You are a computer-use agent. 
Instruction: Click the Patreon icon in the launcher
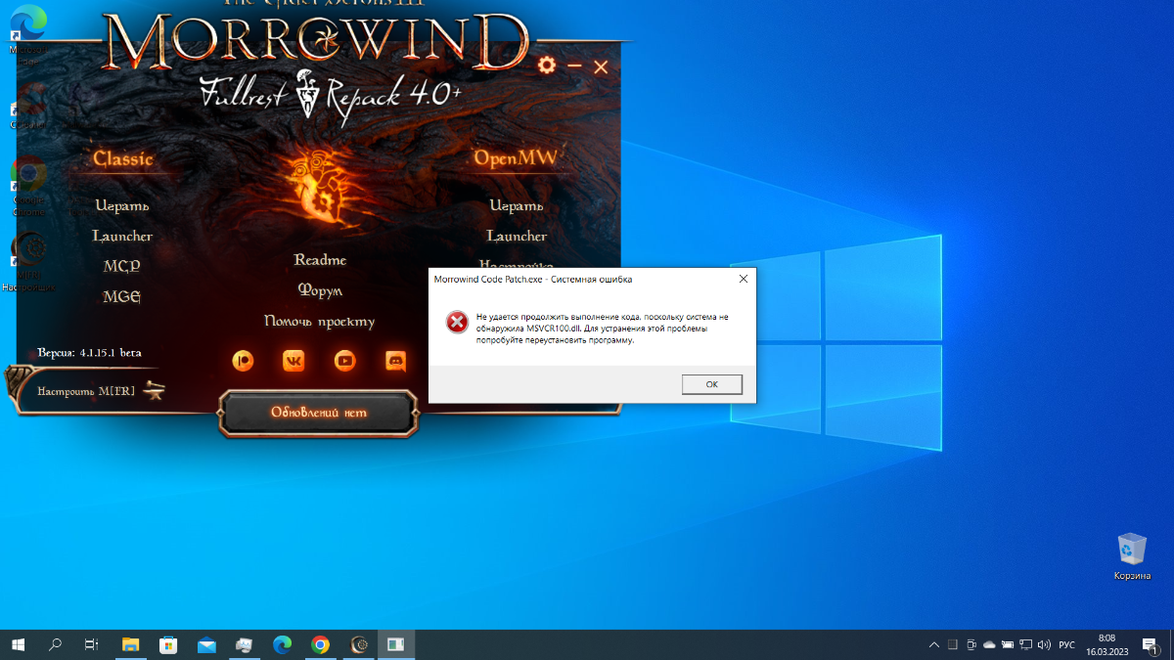[x=243, y=360]
